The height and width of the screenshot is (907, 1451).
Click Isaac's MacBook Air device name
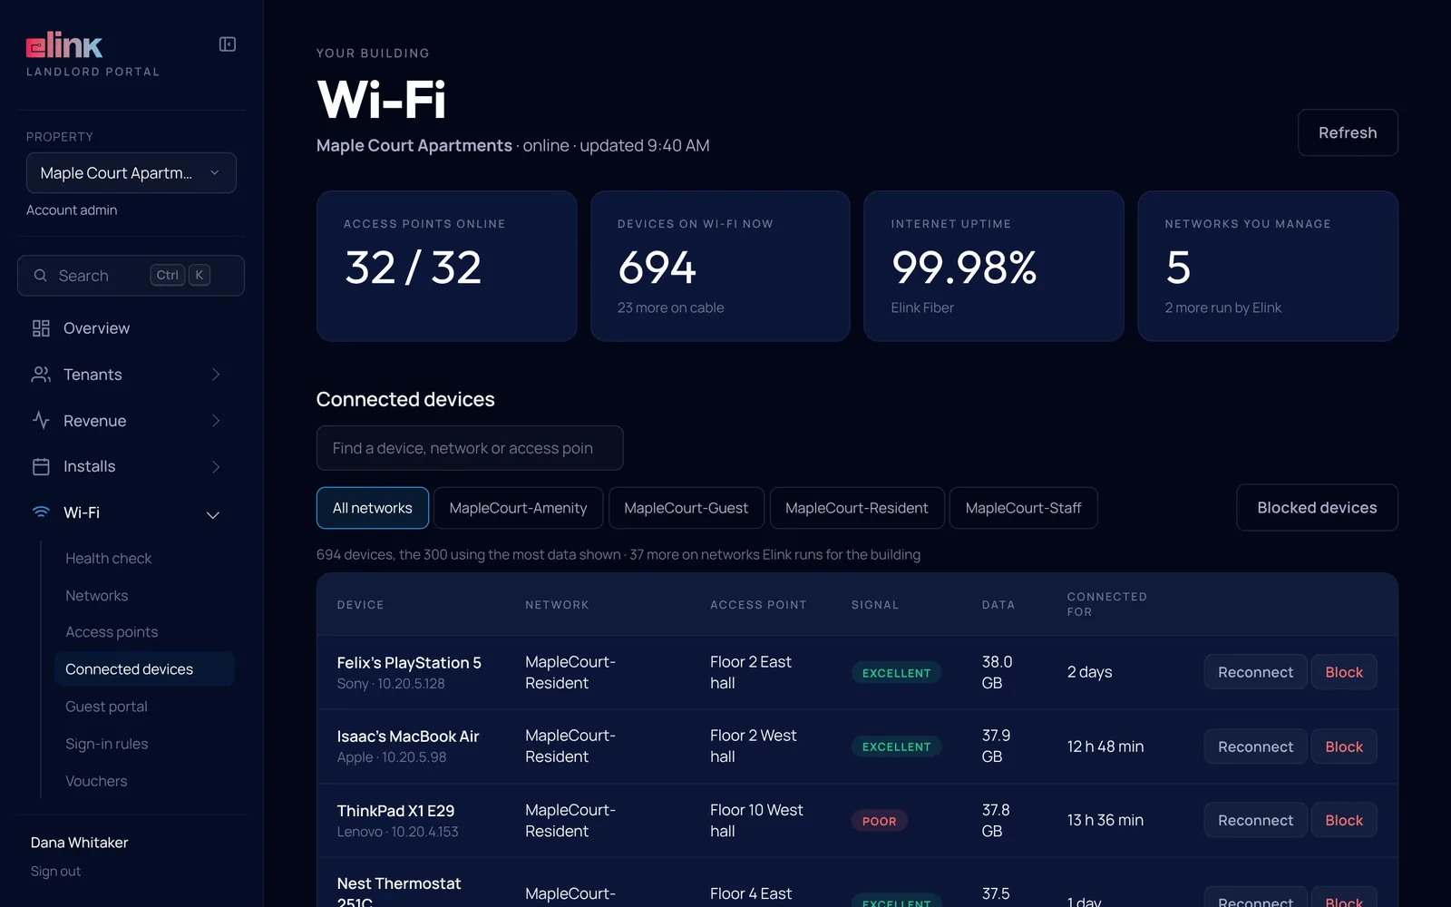[x=408, y=736]
